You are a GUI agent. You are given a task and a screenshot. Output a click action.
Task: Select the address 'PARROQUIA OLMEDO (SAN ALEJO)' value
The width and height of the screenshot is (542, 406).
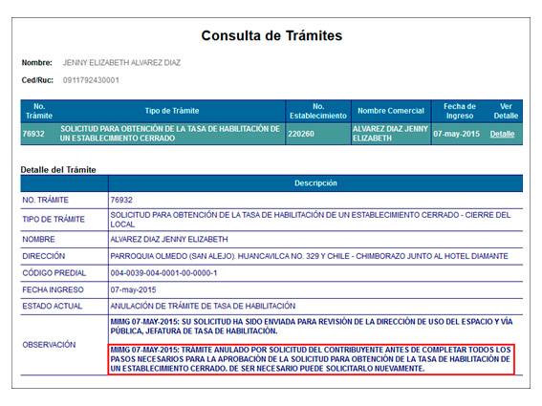coord(309,256)
